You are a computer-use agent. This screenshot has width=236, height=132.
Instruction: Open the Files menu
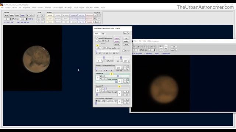coord(2,8)
